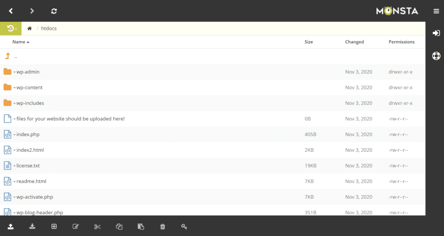Go back with the left arrow
Image resolution: width=444 pixels, height=236 pixels.
[x=11, y=11]
